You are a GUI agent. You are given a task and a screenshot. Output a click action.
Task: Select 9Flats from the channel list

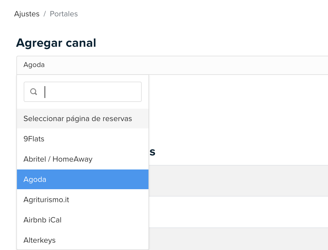click(83, 139)
